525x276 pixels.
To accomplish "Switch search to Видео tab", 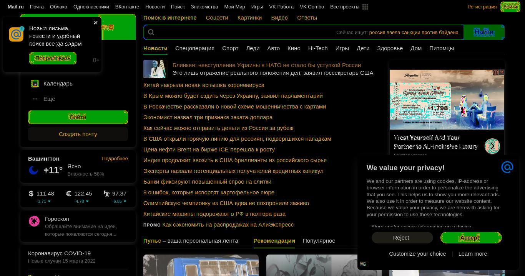I will coord(279,18).
